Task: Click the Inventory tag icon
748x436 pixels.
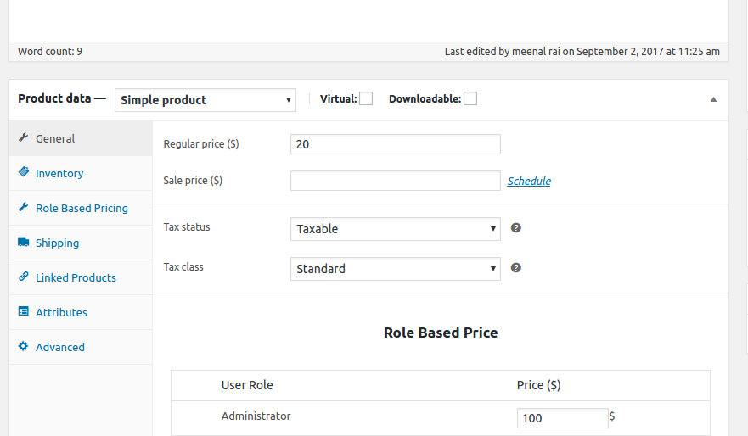Action: tap(24, 172)
